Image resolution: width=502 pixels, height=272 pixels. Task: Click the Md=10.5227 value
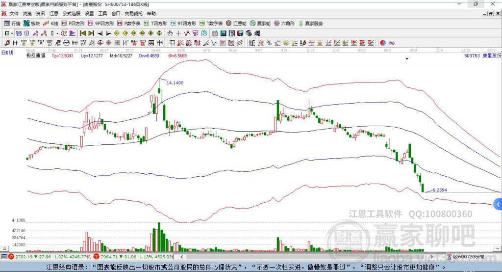click(121, 55)
